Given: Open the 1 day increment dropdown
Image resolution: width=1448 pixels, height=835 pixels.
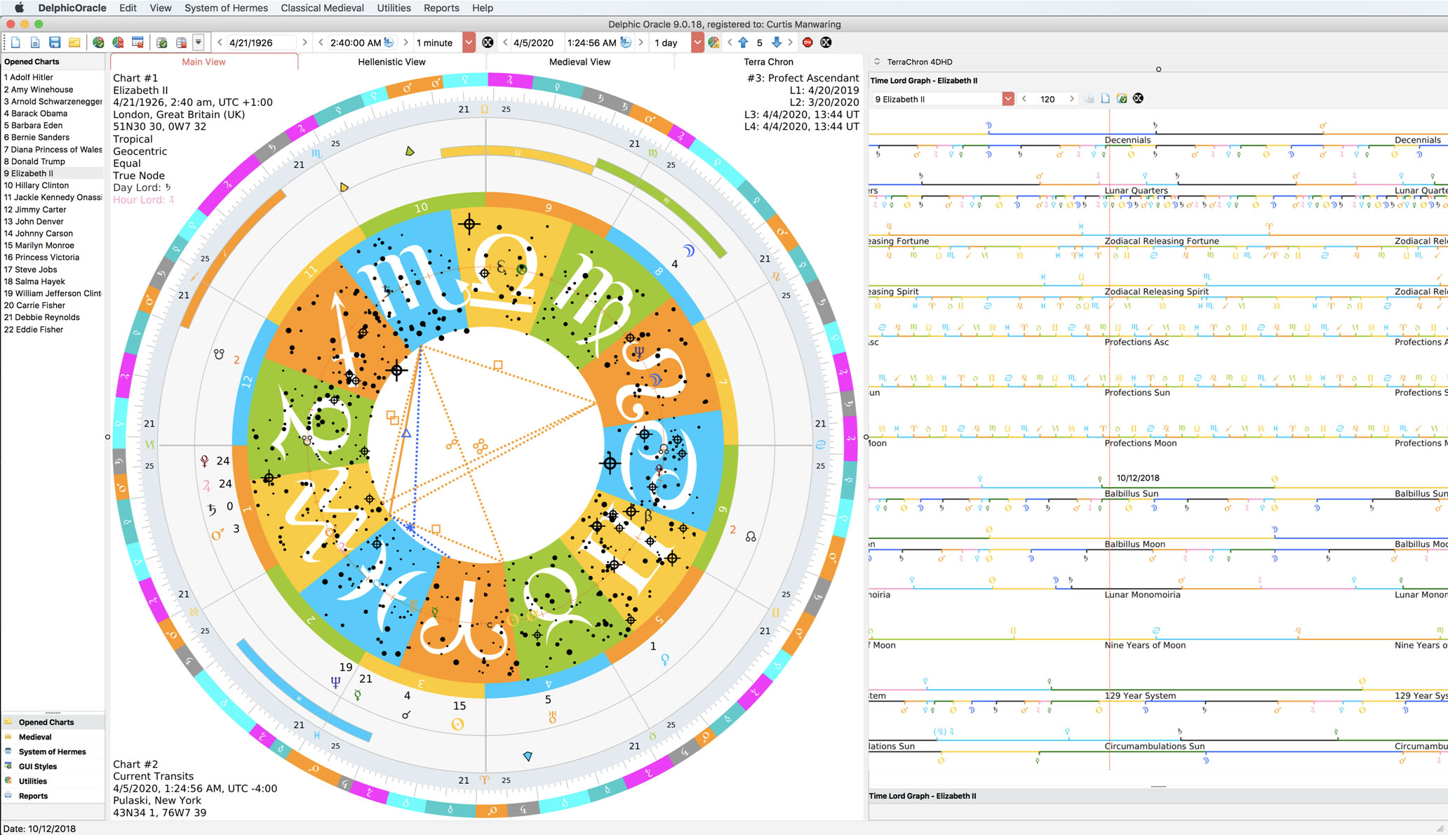Looking at the screenshot, I should tap(697, 43).
